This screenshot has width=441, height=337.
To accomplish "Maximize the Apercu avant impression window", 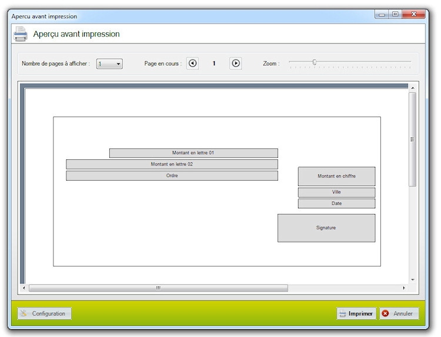I will pyautogui.click(x=395, y=15).
